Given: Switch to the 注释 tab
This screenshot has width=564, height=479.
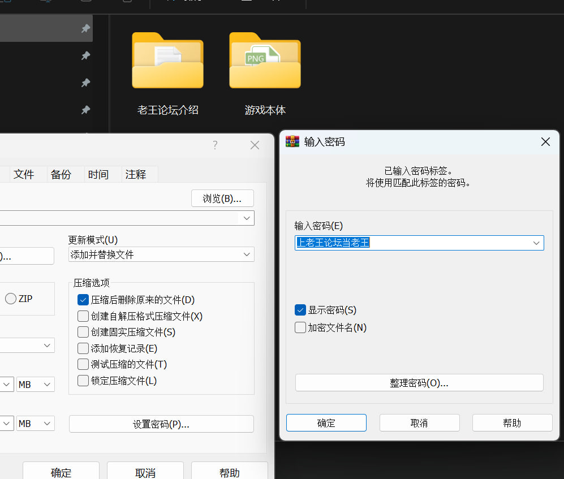Looking at the screenshot, I should [136, 175].
